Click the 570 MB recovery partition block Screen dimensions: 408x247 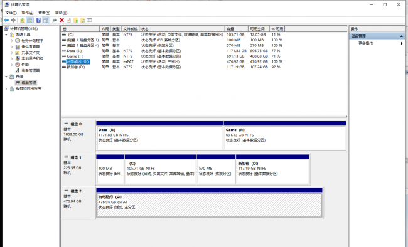tap(216, 169)
